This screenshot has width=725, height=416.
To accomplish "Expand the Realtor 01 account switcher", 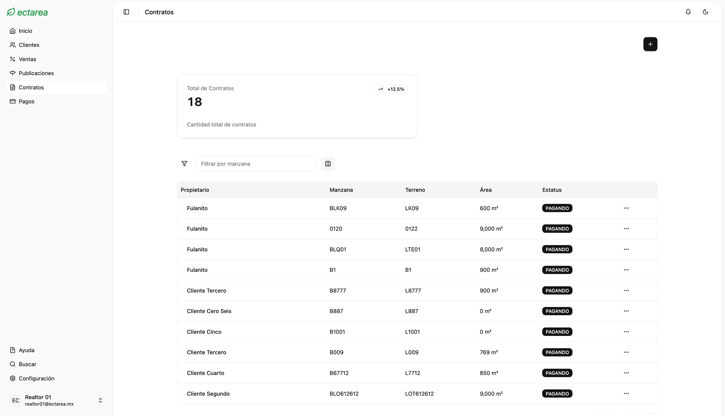I will [100, 400].
